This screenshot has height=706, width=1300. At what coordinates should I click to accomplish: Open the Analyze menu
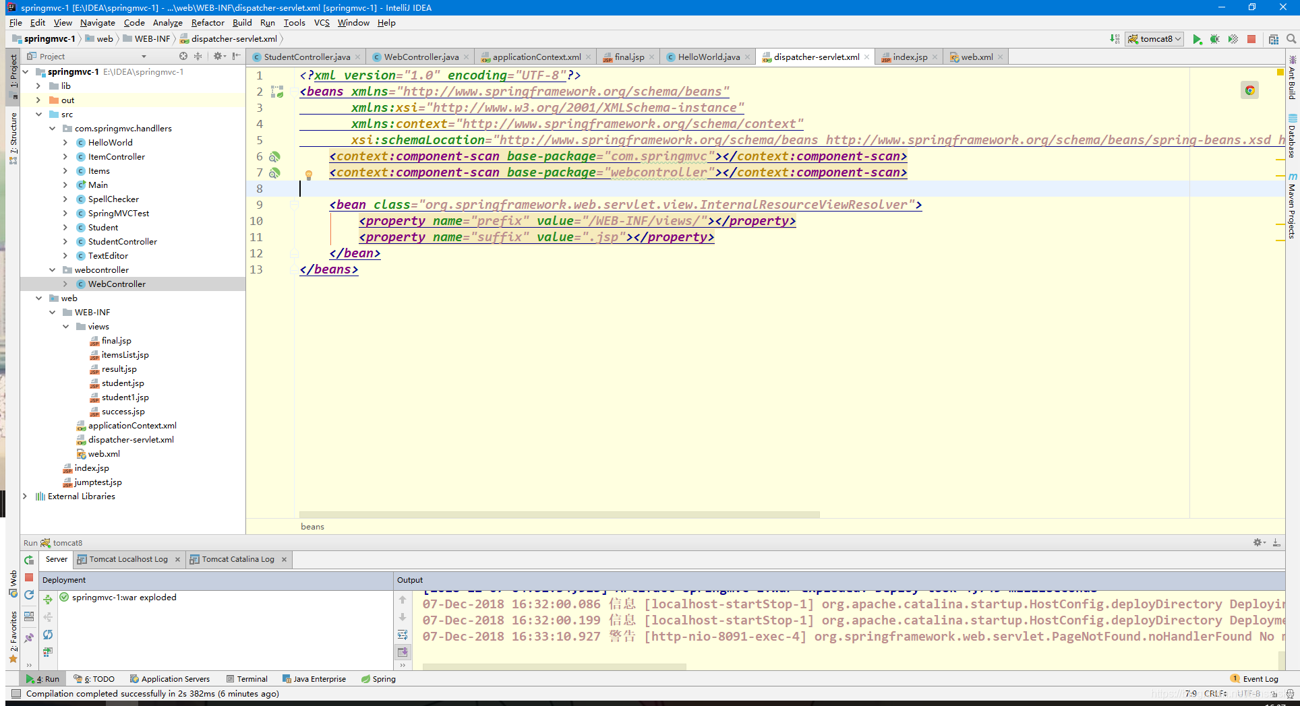(167, 22)
